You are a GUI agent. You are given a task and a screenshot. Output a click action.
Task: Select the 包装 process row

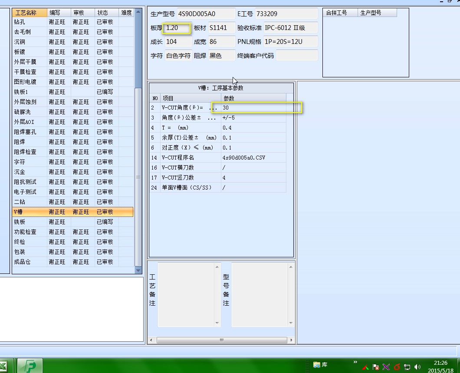tap(73, 252)
